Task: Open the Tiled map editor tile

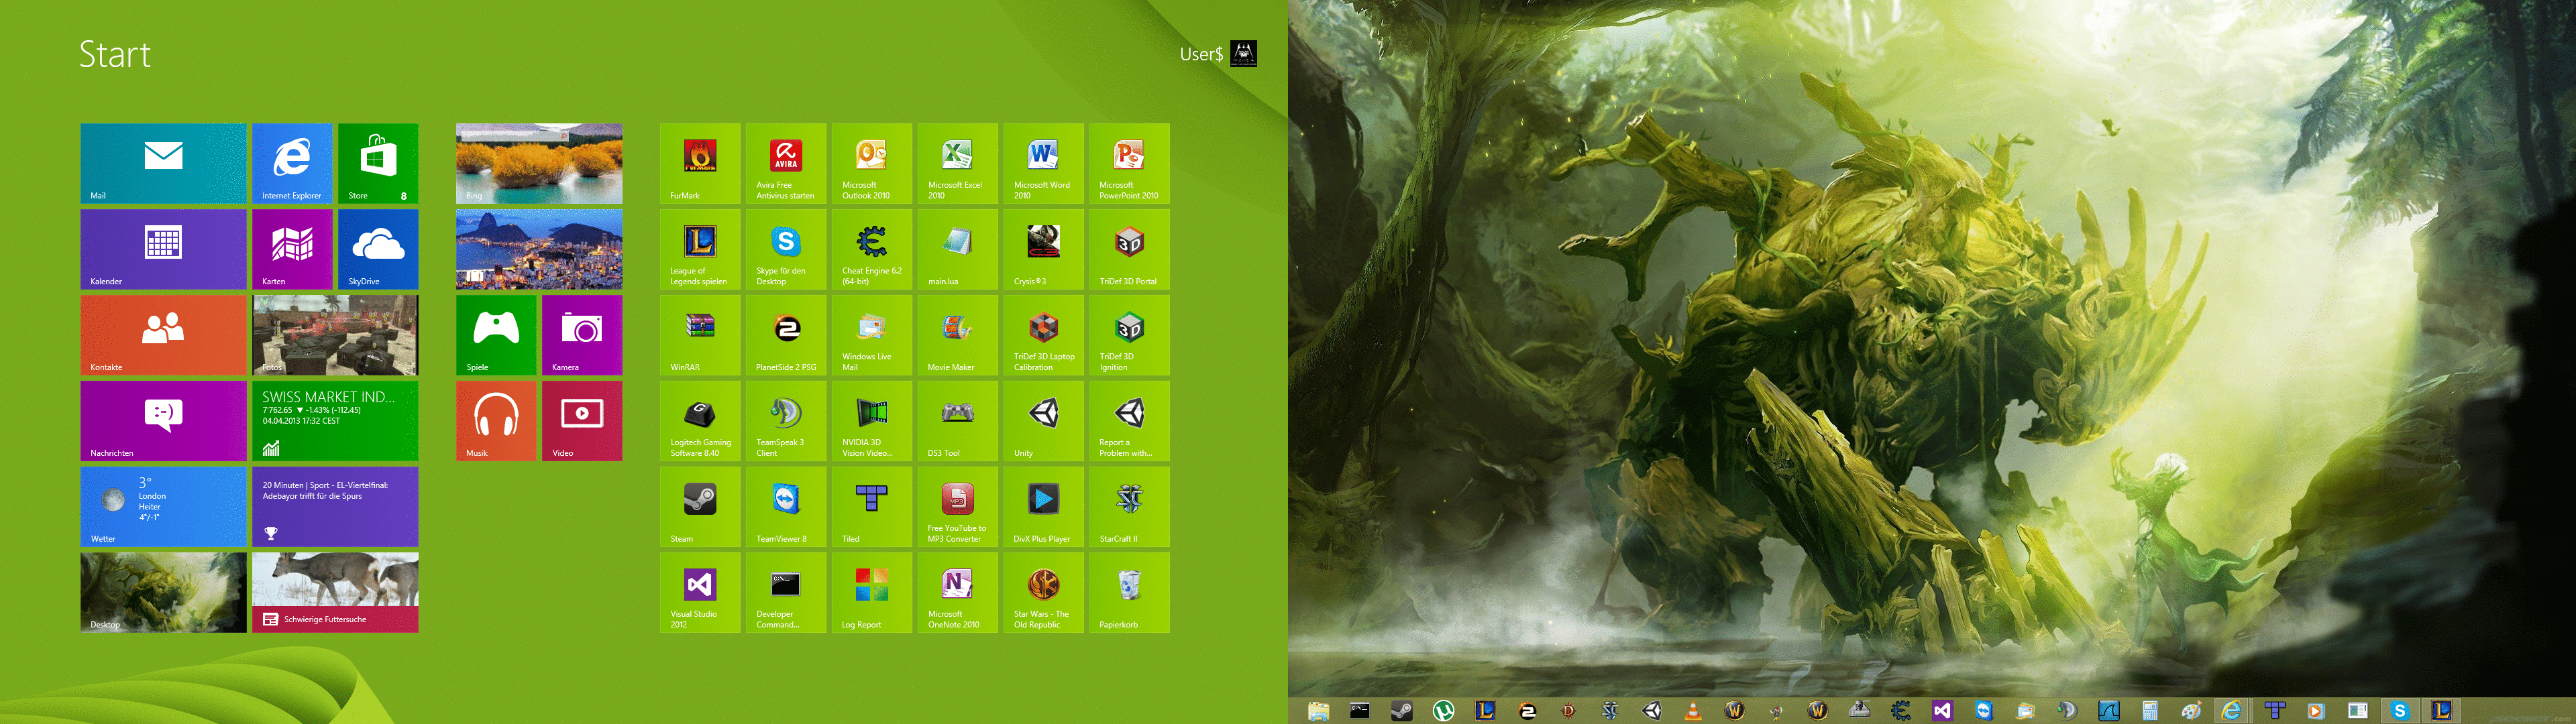Action: click(x=872, y=507)
